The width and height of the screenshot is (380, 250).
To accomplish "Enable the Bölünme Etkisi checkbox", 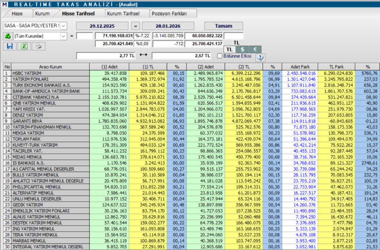I will pyautogui.click(x=220, y=56).
